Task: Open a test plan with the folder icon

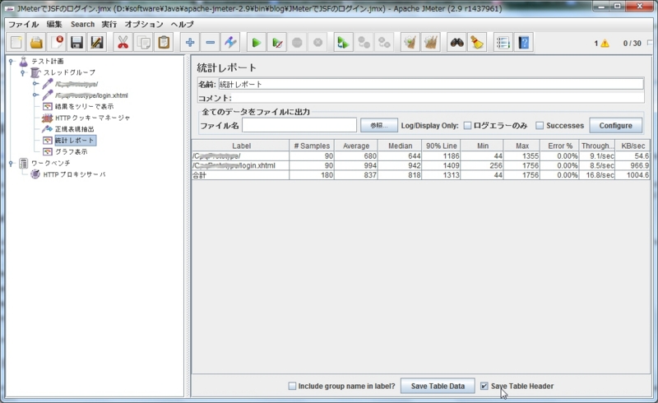Action: pyautogui.click(x=36, y=43)
